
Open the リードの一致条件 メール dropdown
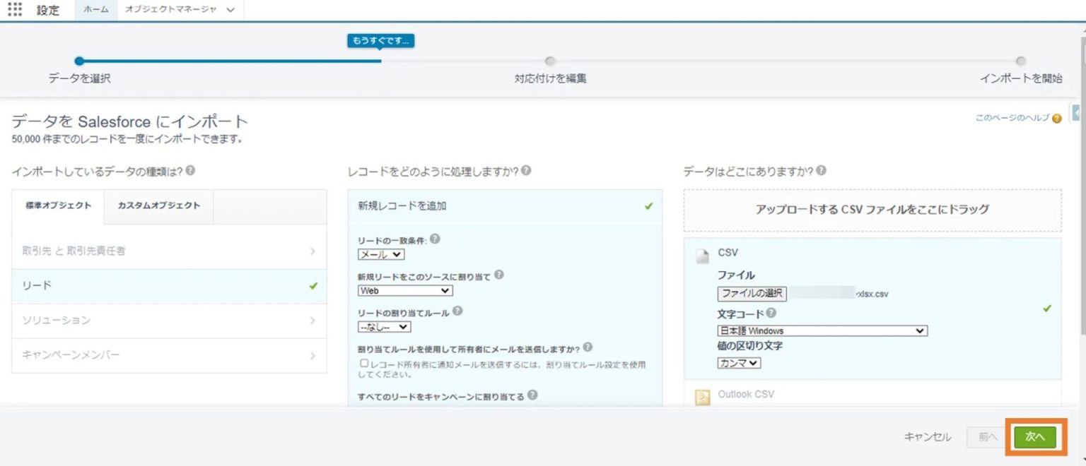pyautogui.click(x=381, y=254)
